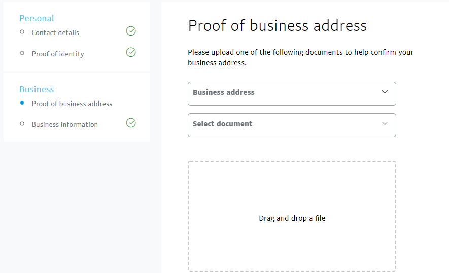This screenshot has height=273, width=449.
Task: Open the Contact details step
Action: 55,32
